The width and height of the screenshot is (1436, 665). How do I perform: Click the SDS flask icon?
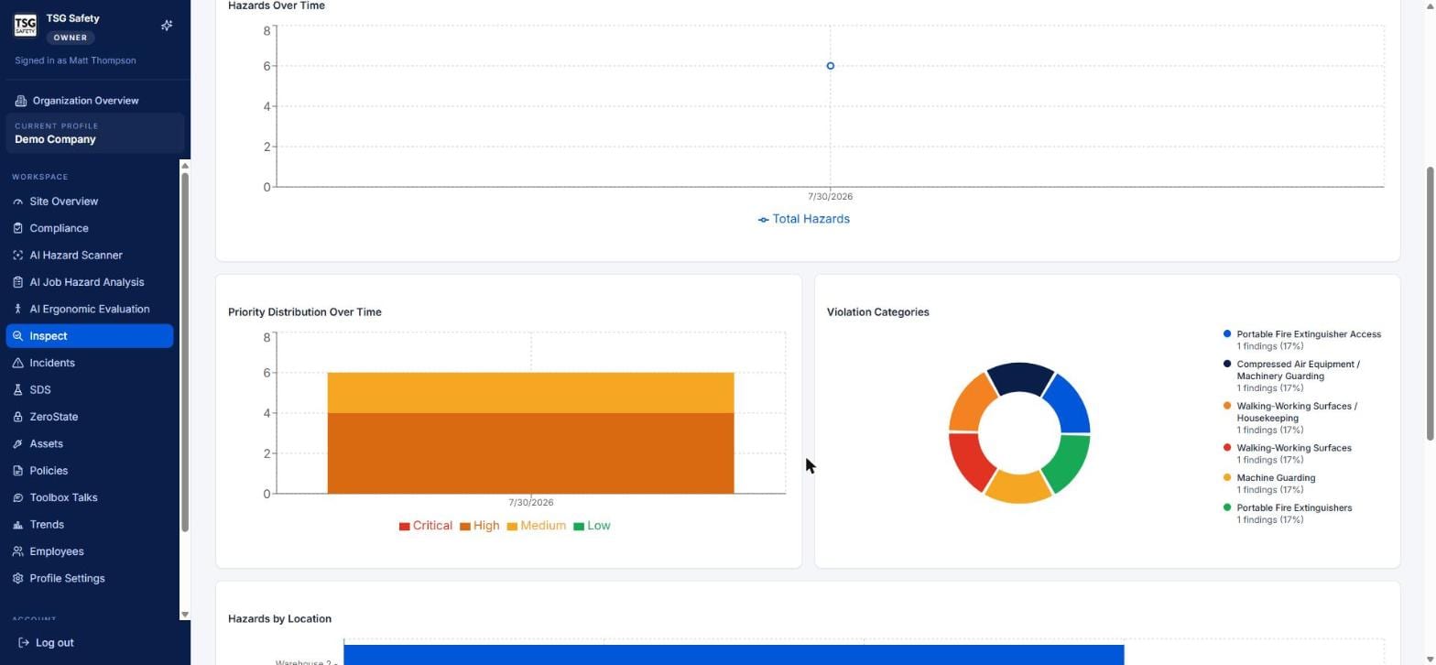pyautogui.click(x=18, y=390)
